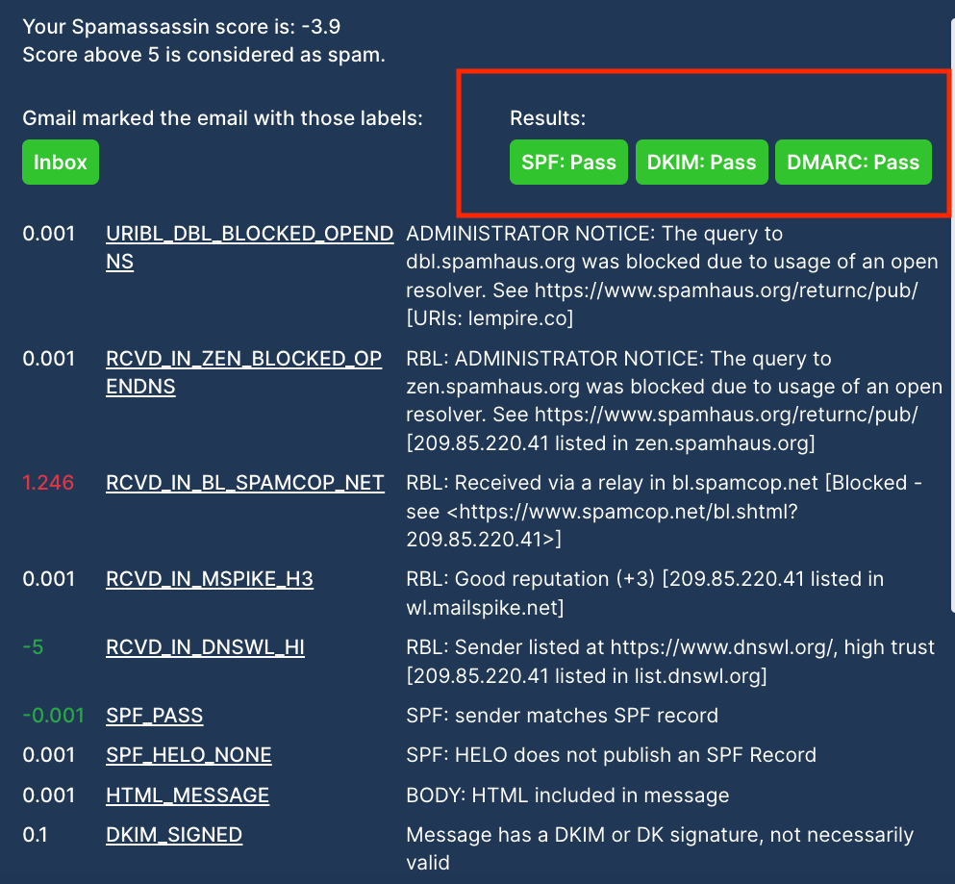Click the red 1.246 score value
The height and width of the screenshot is (884, 955).
point(48,483)
